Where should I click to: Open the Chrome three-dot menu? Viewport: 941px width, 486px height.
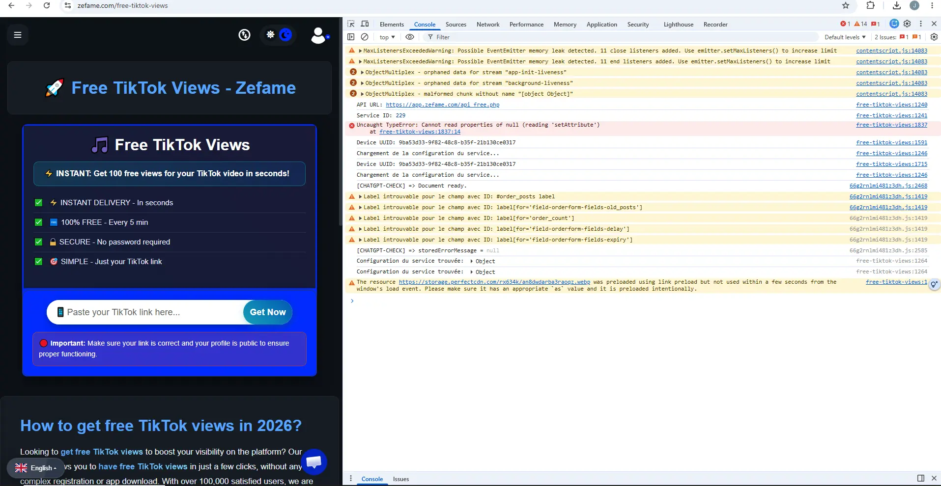932,5
